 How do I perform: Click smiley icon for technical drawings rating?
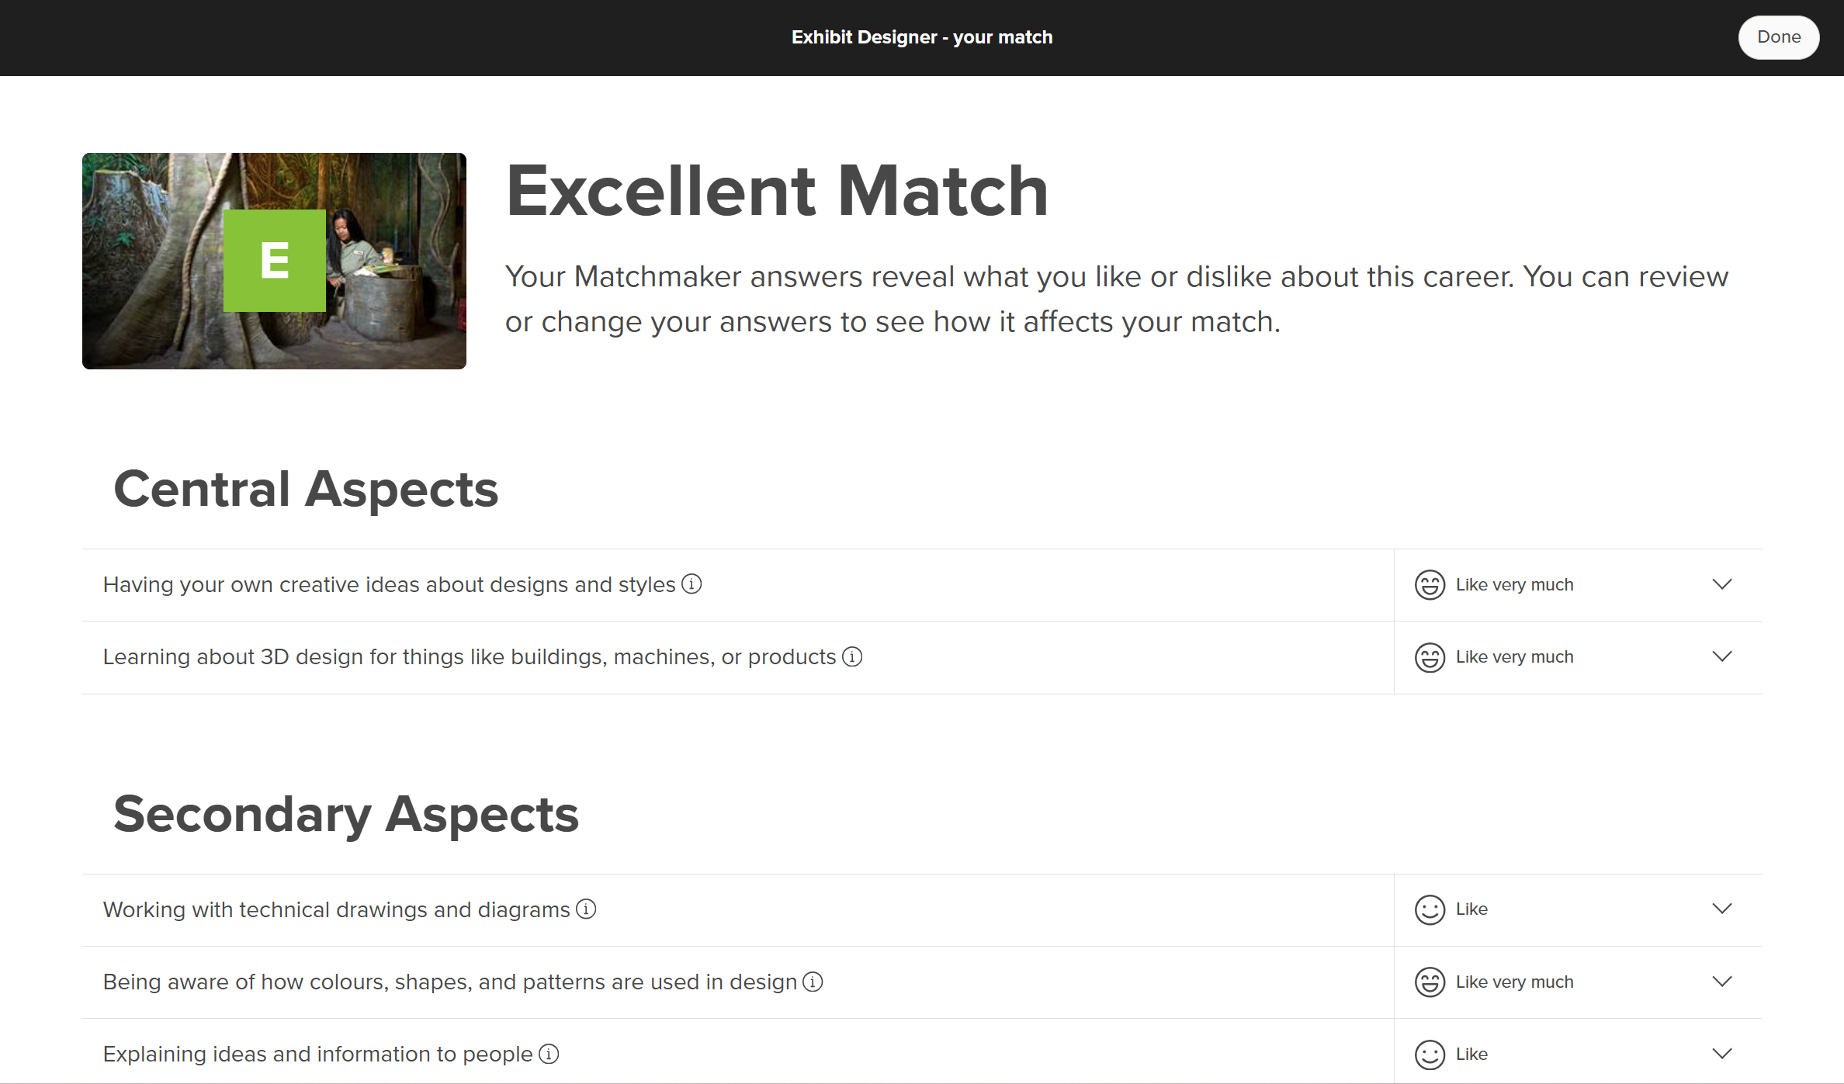1430,909
